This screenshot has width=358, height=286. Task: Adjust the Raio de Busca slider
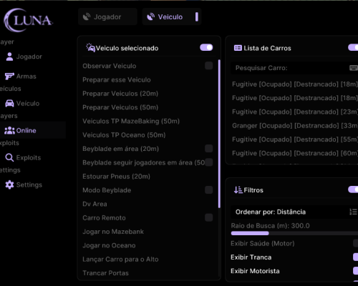click(294, 233)
